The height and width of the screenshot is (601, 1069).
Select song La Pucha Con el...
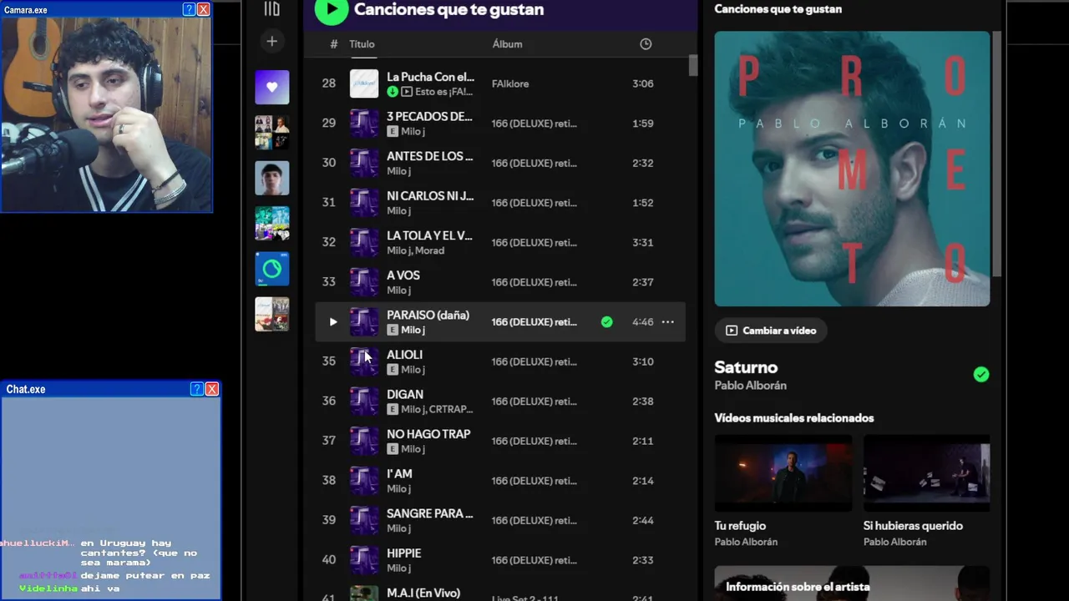click(430, 77)
